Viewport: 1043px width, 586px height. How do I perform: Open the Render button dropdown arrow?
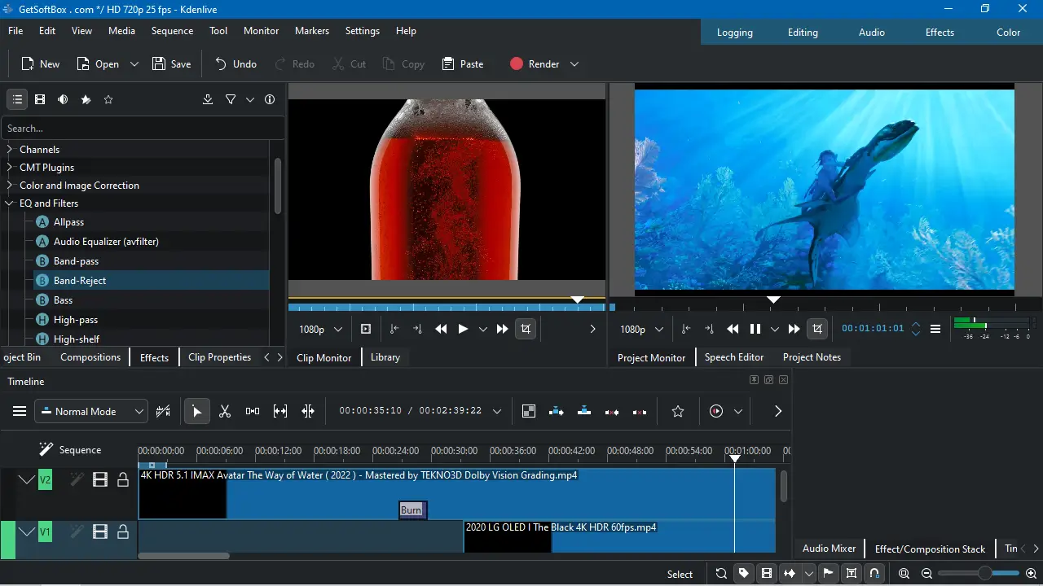click(574, 64)
